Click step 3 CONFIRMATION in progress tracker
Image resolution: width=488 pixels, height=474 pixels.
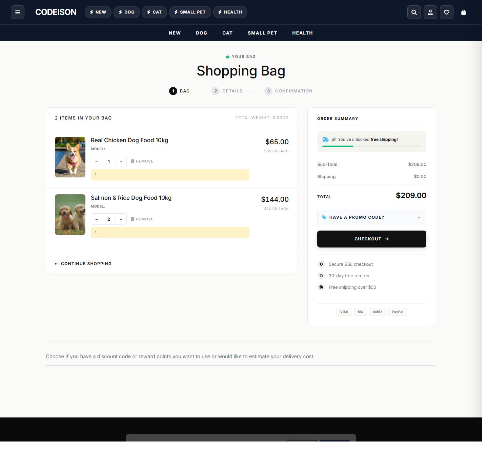(x=288, y=91)
